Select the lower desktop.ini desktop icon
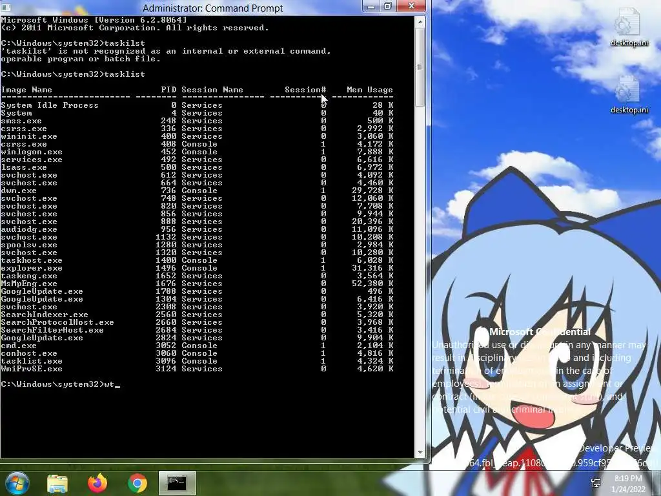 (629, 95)
